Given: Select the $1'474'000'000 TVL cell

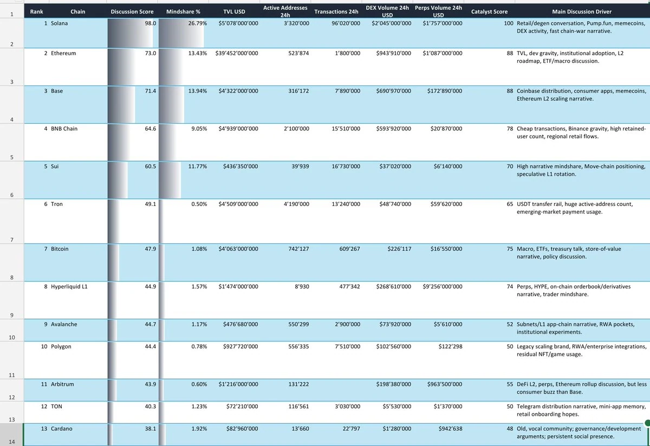Looking at the screenshot, I should click(x=235, y=300).
